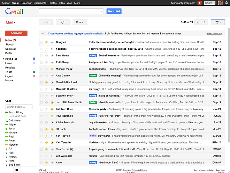Click the vertical scrollbar on right
Screen dimensions: 230x173
coord(229,85)
